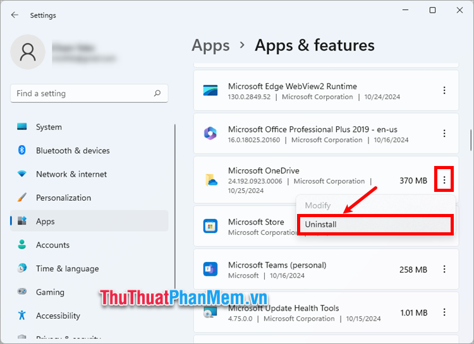This screenshot has width=474, height=344.
Task: Click the 370 MB size value
Action: click(x=413, y=181)
